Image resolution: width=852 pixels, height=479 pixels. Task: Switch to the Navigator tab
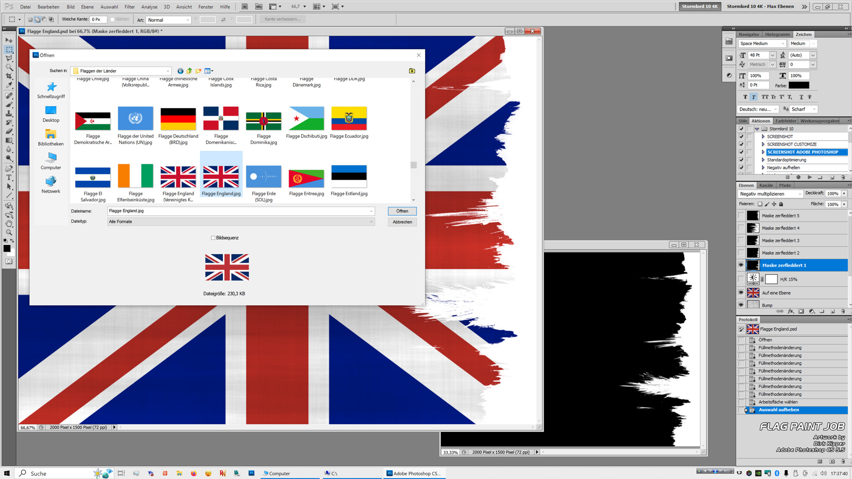749,34
